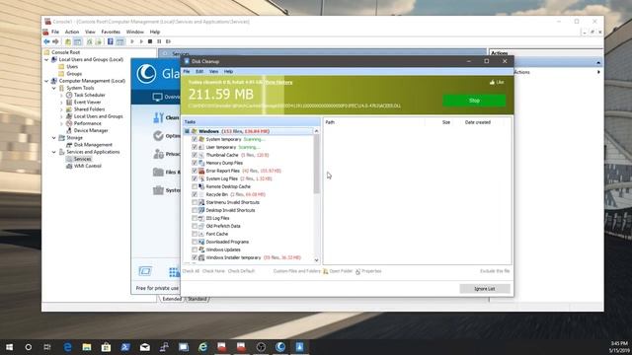The width and height of the screenshot is (632, 355).
Task: Click the Path column header
Action: click(374, 122)
